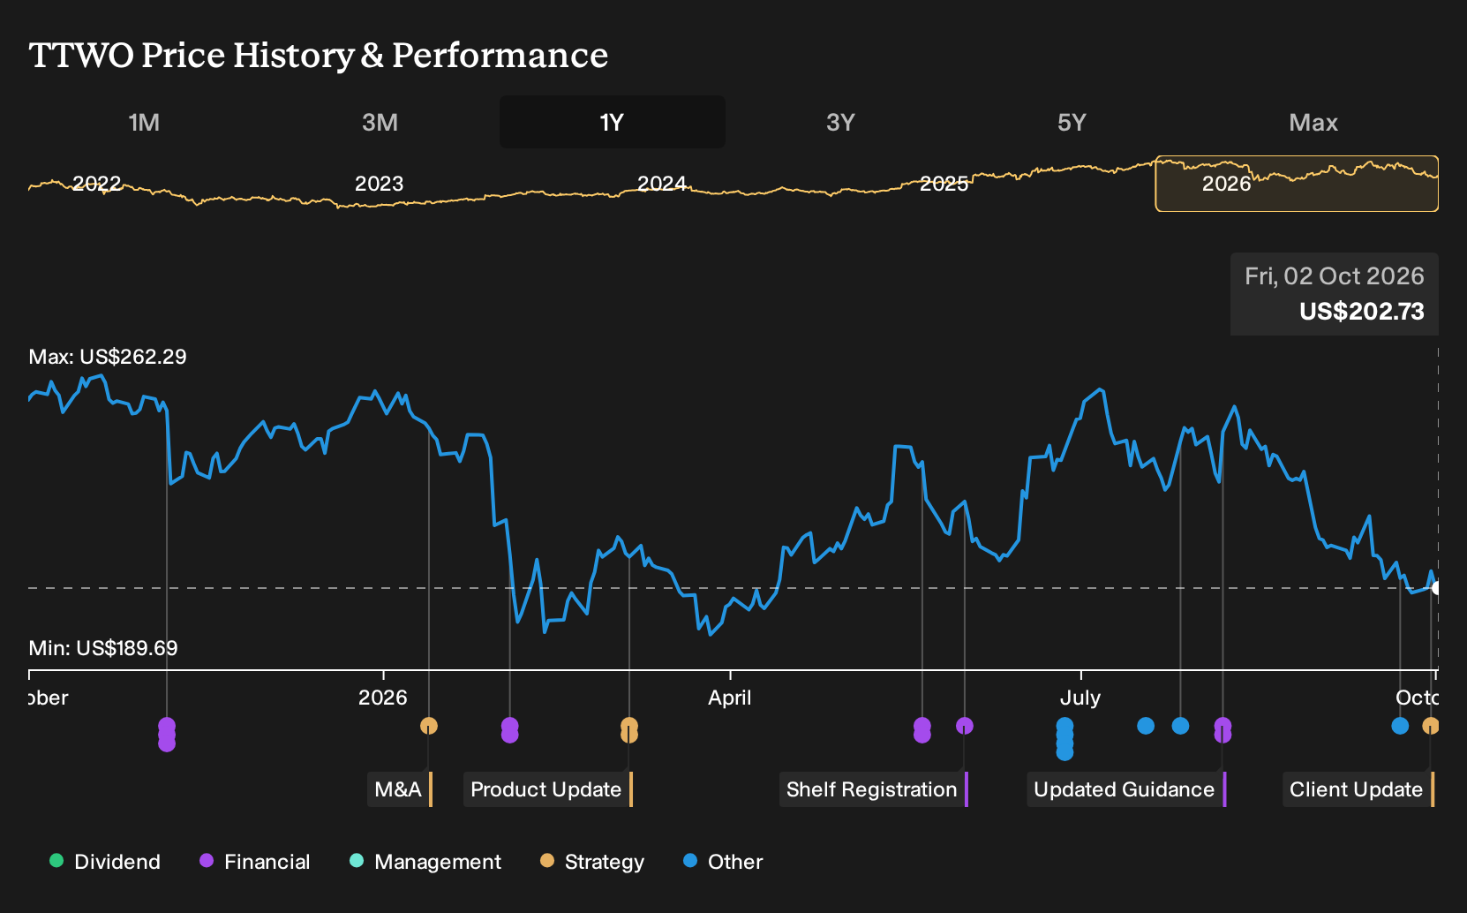Click the "Fri, 02 Oct 2026" date
Viewport: 1467px width, 913px height.
[x=1335, y=276]
